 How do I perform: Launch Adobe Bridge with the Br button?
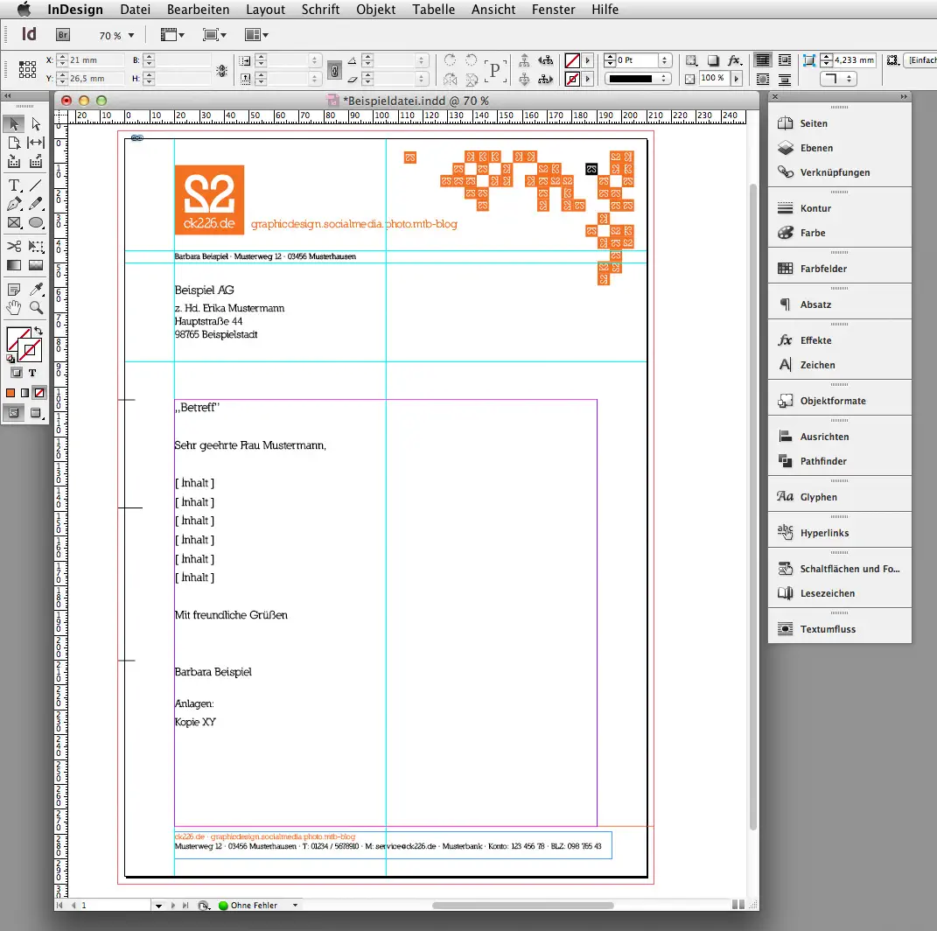point(61,34)
